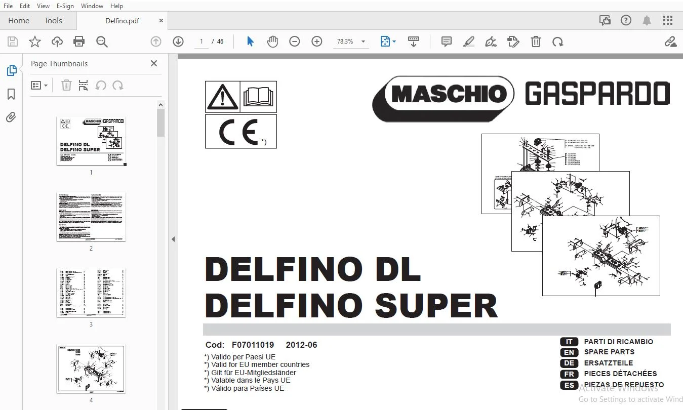Enable scrolling mode from the toolbar
Viewport: 683px width, 410px height.
tap(414, 42)
